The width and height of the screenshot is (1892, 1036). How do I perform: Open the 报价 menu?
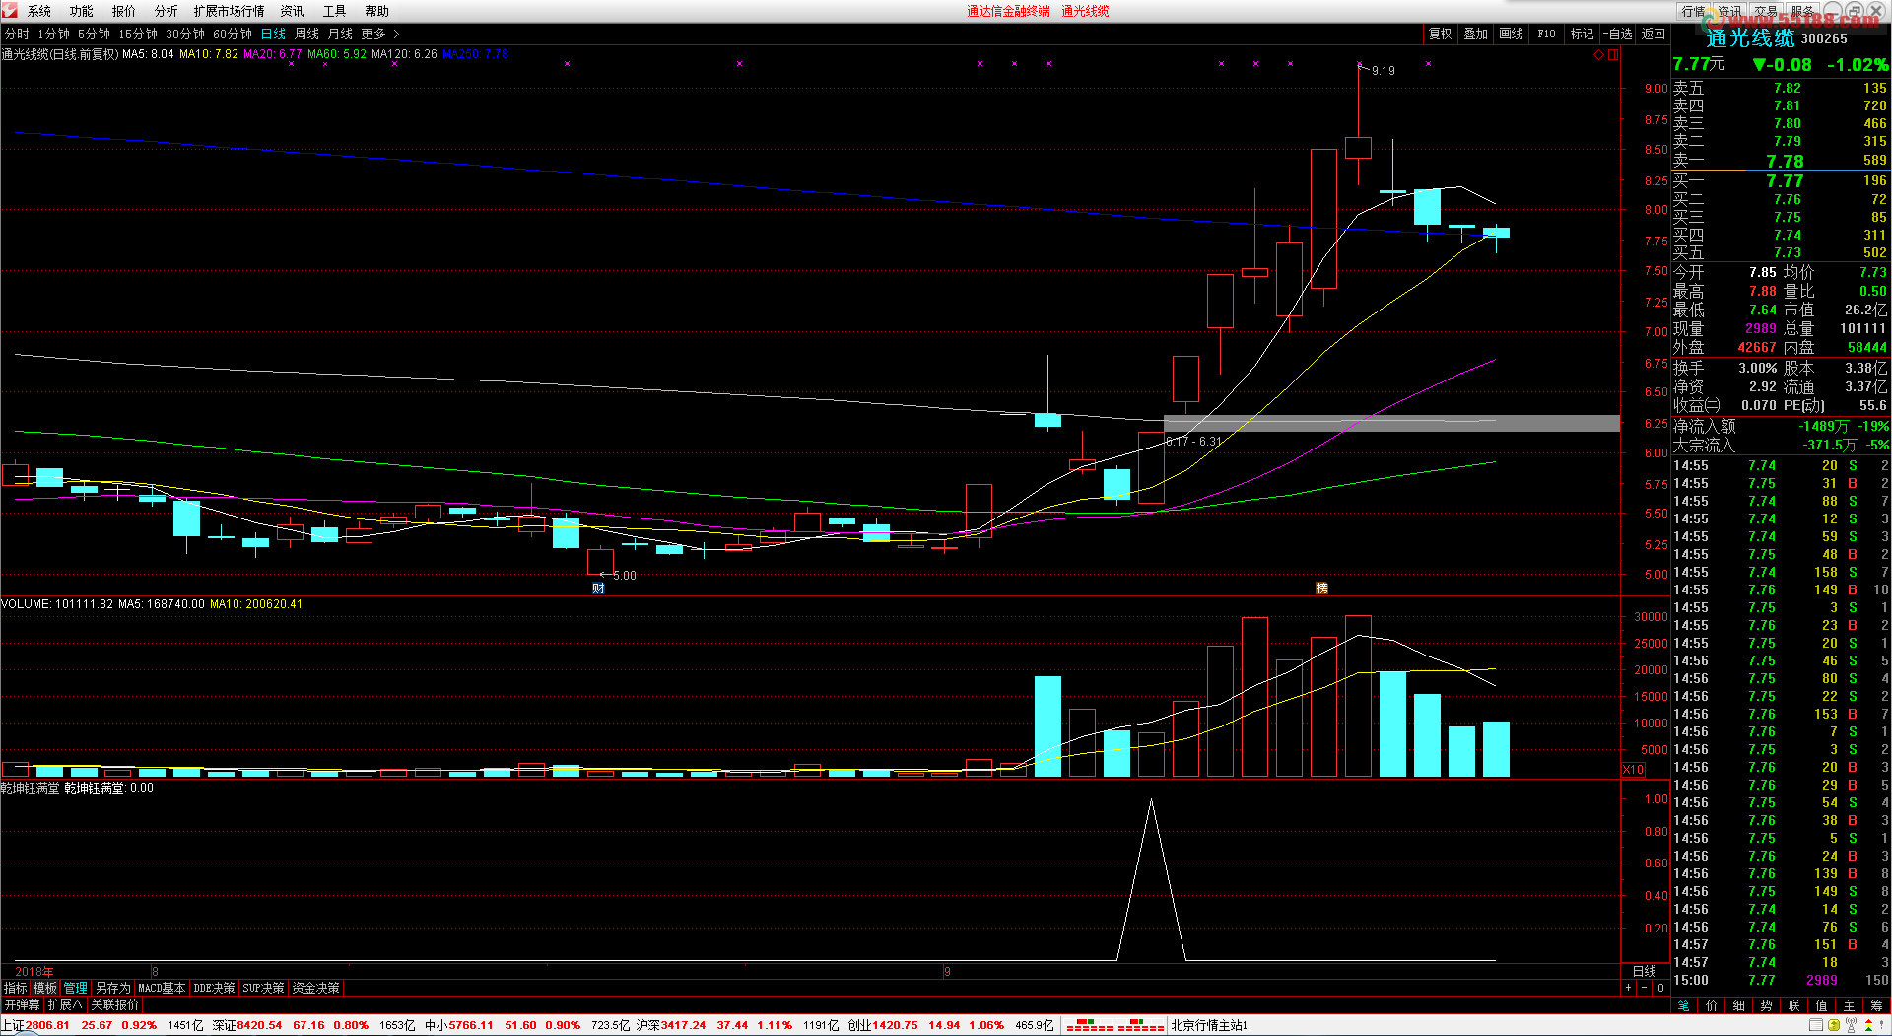click(x=124, y=11)
